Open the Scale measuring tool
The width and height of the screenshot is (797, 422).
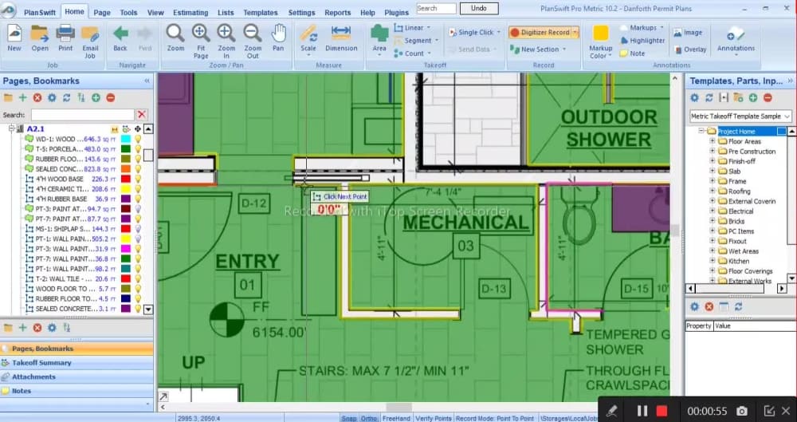pos(308,41)
